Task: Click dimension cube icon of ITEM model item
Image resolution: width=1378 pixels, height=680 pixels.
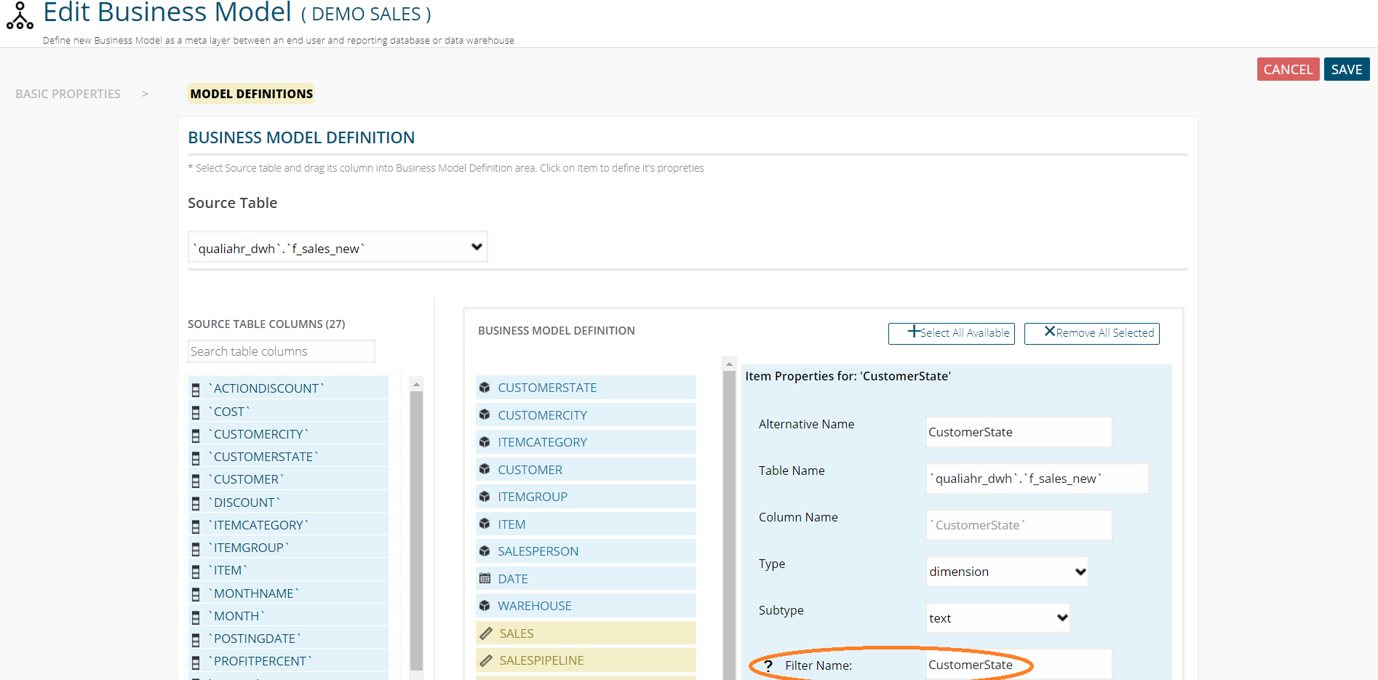Action: pyautogui.click(x=485, y=524)
